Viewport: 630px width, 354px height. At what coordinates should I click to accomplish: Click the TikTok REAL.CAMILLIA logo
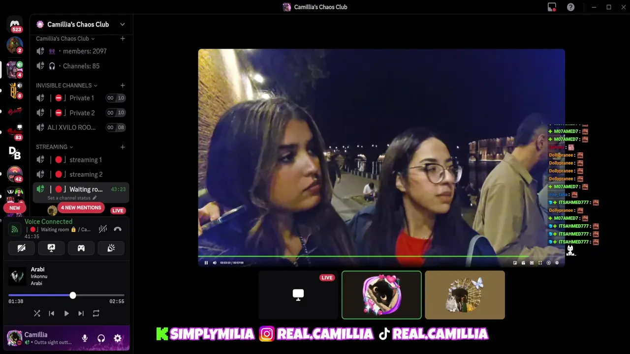384,334
